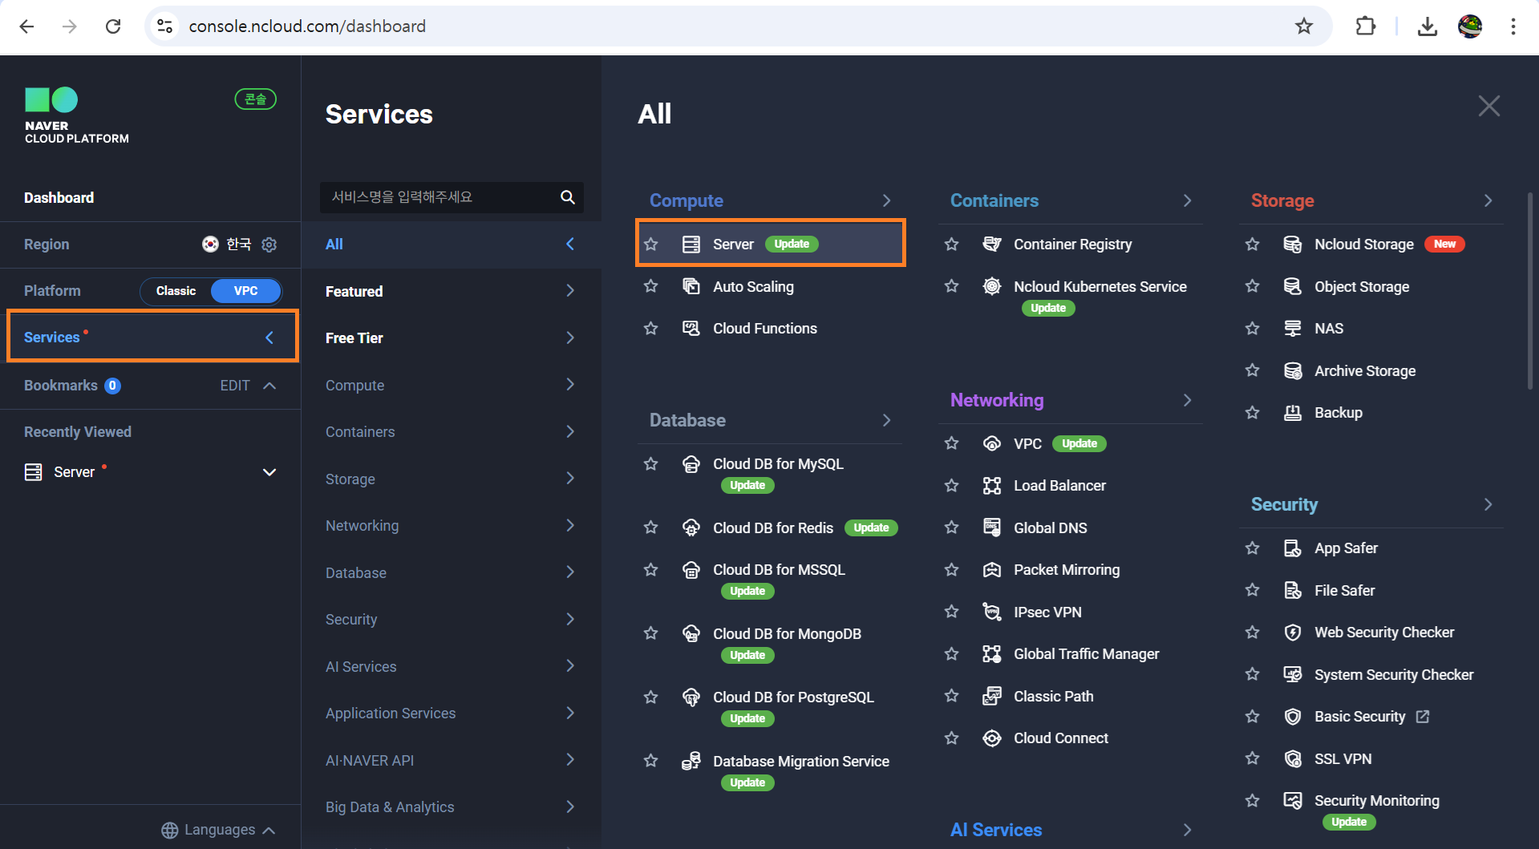Click the App Safer icon

[x=1293, y=548]
